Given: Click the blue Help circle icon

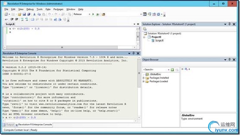Looking at the screenshot, I should (159, 14).
